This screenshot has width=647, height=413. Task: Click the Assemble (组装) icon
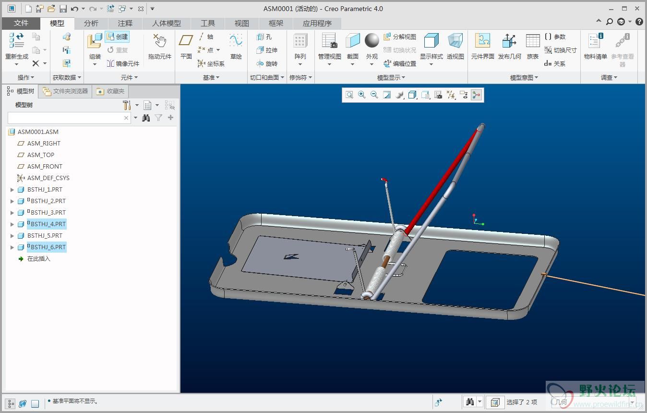tap(95, 41)
